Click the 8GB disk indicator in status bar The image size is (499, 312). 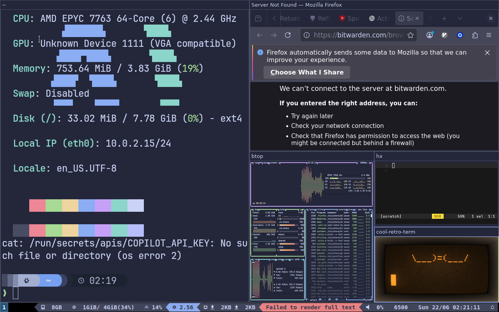click(x=51, y=307)
